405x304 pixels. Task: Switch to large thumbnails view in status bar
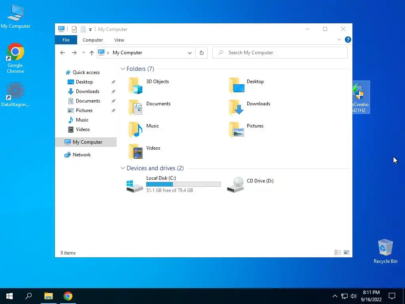tap(346, 253)
